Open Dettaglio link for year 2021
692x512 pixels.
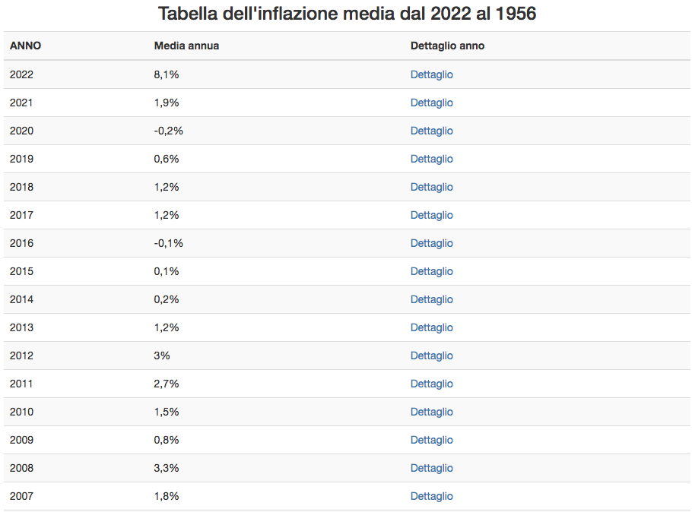432,103
